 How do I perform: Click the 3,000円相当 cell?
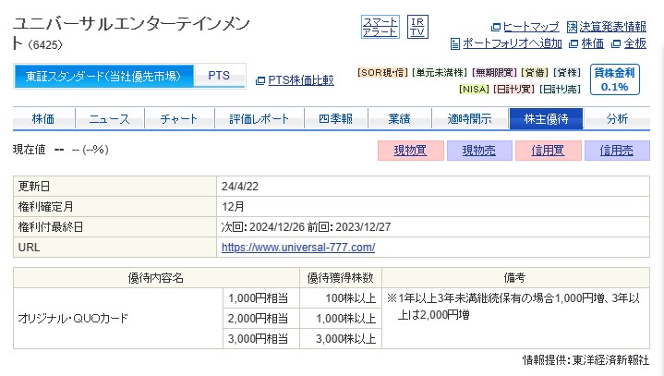point(261,339)
